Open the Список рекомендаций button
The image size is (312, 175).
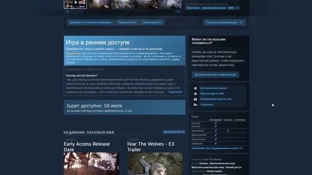(x=225, y=22)
